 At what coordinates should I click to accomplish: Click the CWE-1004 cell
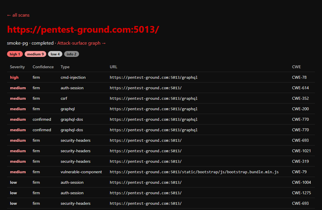tap(302, 182)
